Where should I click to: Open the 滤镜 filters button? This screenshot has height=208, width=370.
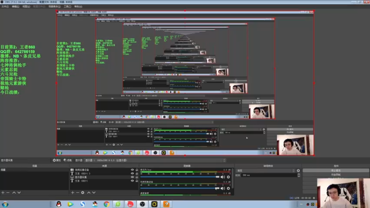tap(68, 160)
